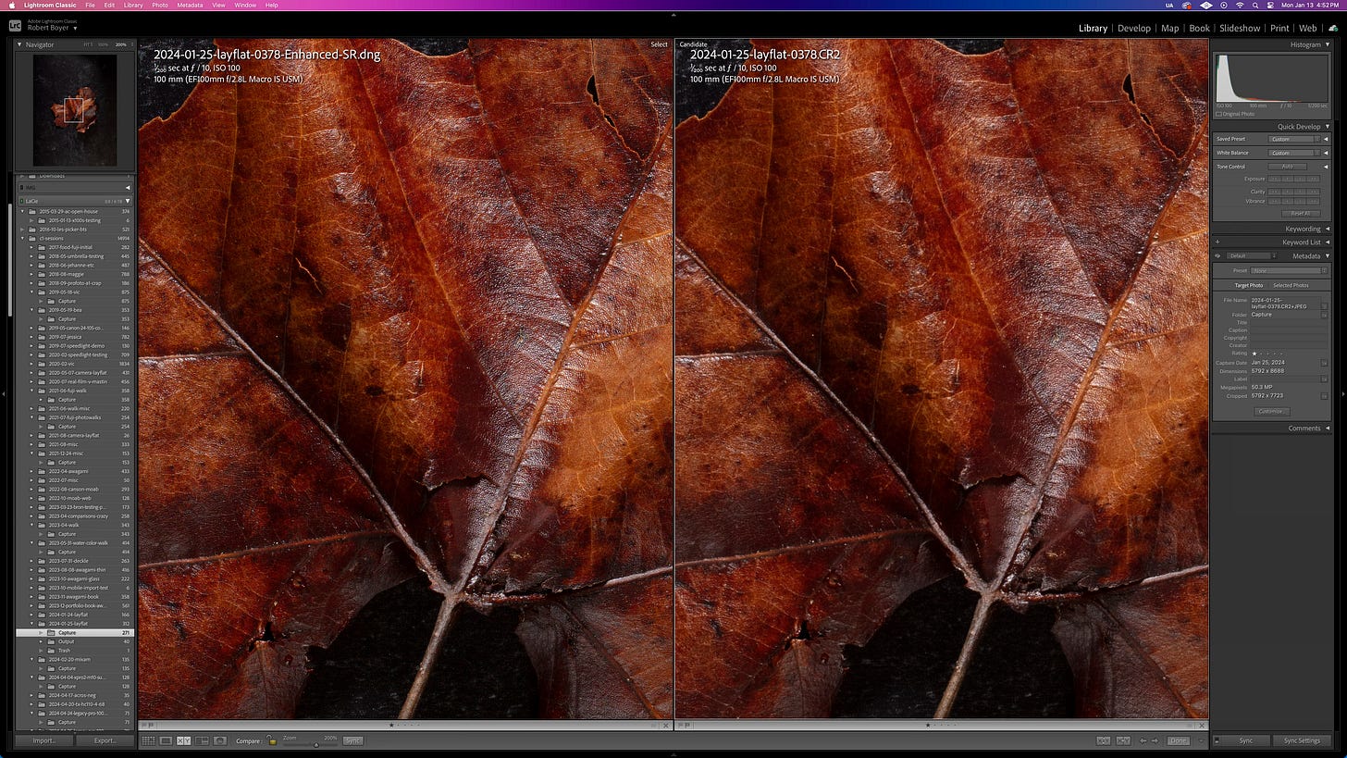Activate the Painter spray-can tool

point(219,740)
